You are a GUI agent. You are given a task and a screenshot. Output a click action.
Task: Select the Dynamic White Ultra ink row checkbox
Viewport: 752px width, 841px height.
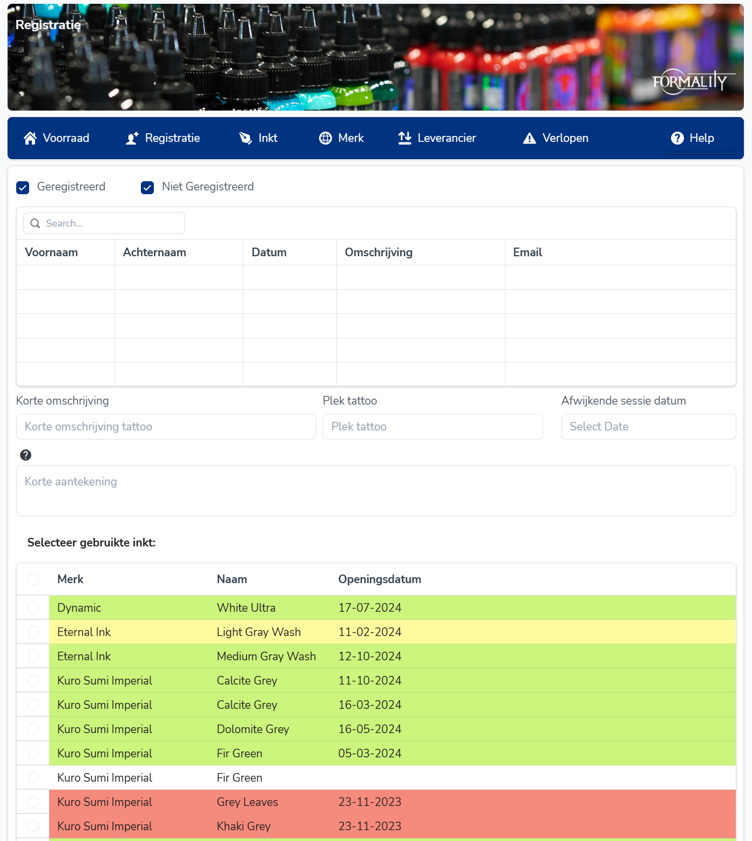(x=33, y=607)
